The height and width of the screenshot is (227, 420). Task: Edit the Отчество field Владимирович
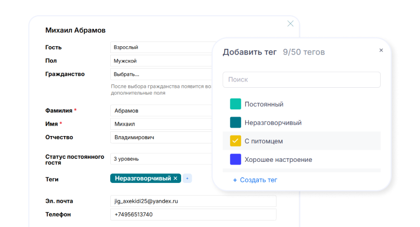pyautogui.click(x=162, y=138)
